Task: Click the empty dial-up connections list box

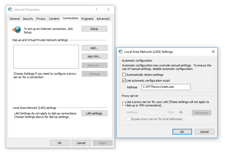Action: [46, 57]
